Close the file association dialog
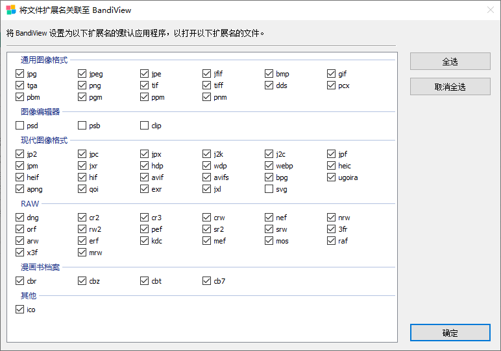Viewport: 501px width, 351px height. pyautogui.click(x=490, y=10)
